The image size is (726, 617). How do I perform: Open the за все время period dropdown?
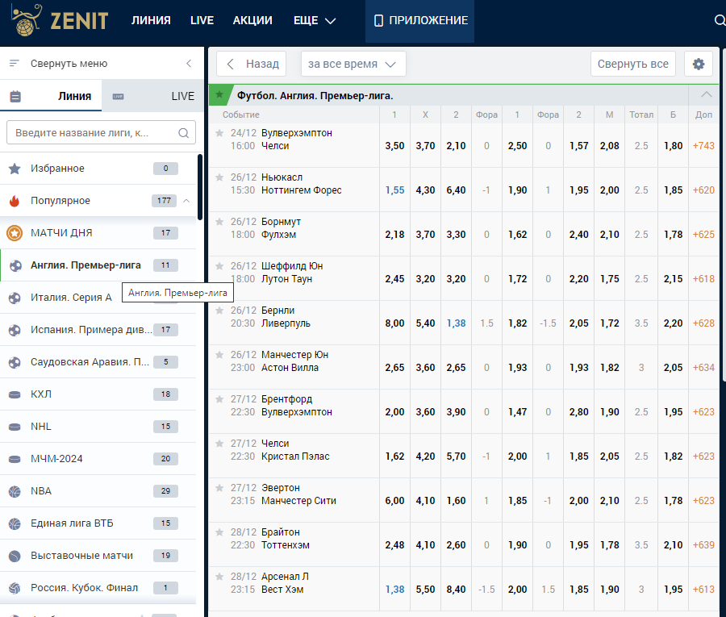(x=353, y=64)
